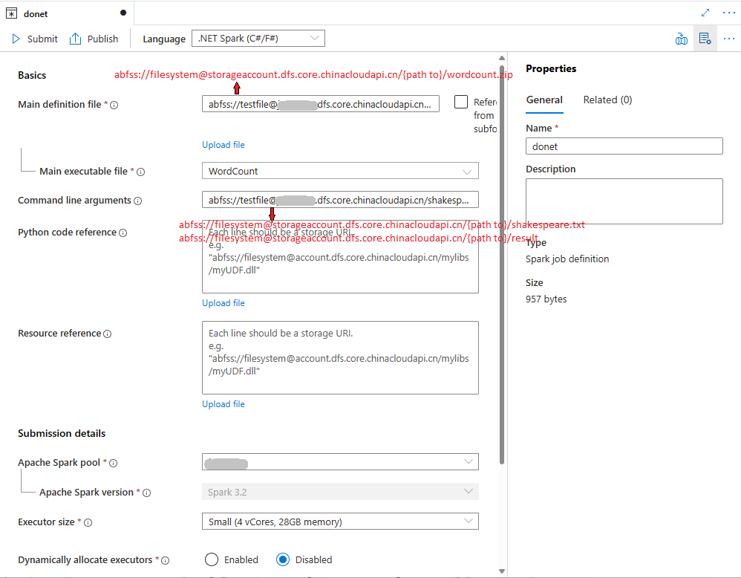Open the Main executable file WordCount dropdown
The height and width of the screenshot is (578, 741).
(x=340, y=171)
